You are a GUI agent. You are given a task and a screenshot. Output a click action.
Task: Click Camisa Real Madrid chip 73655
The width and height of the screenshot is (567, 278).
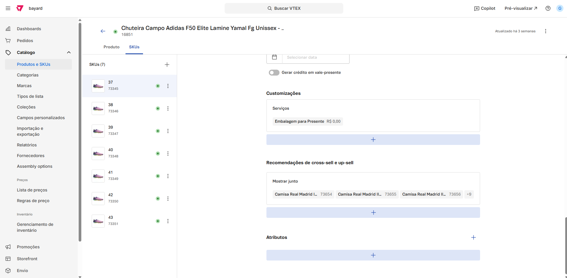(x=367, y=194)
